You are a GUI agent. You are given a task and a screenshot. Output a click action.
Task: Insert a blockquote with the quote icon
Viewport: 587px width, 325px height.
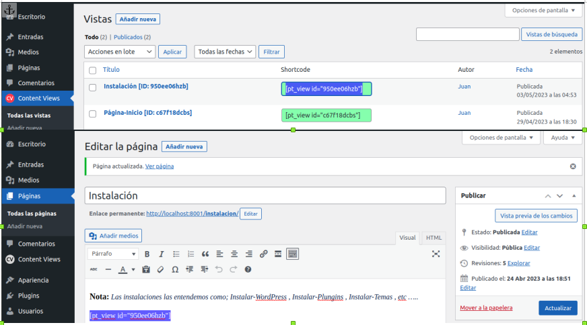point(205,254)
